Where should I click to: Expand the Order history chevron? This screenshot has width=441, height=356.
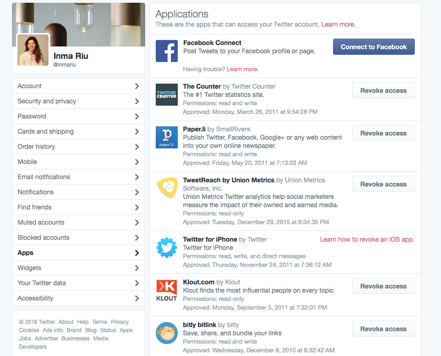137,147
